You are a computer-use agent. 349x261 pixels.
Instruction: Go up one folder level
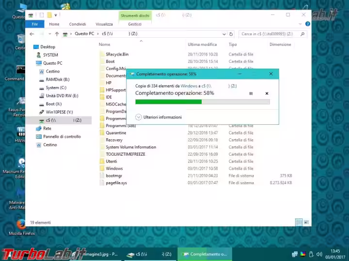point(57,34)
